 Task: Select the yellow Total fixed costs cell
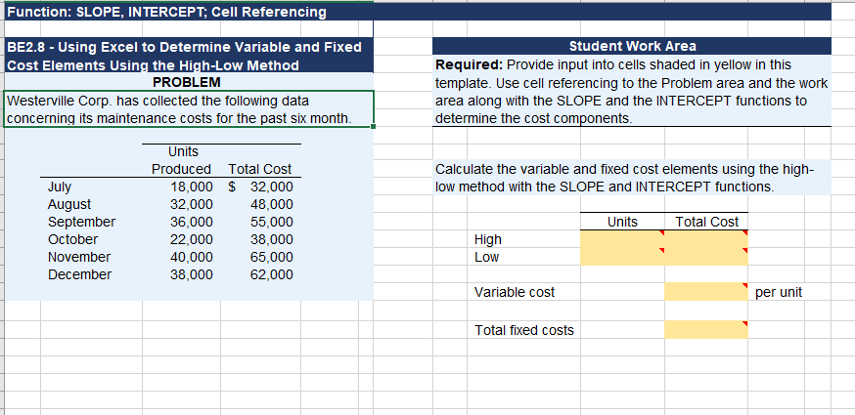[706, 329]
